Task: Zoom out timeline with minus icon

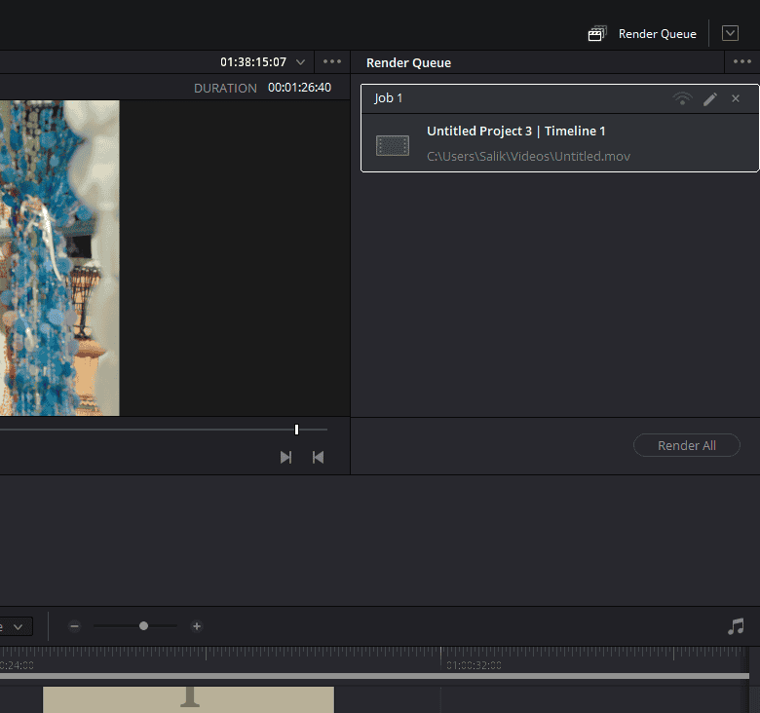Action: (75, 626)
